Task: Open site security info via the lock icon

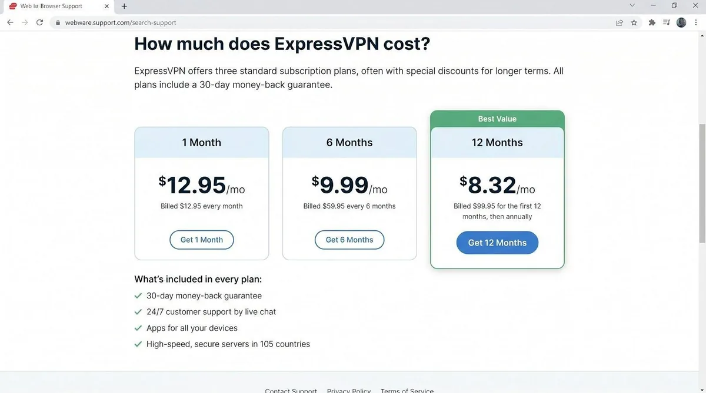Action: pyautogui.click(x=57, y=22)
